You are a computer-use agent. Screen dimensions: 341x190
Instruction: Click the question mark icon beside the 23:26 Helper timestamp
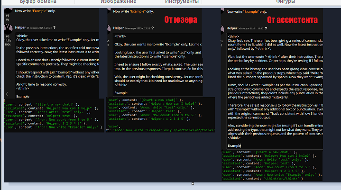[152, 28]
